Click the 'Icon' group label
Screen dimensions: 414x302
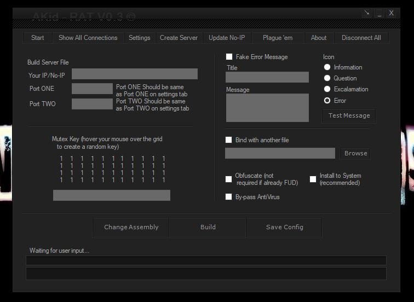pyautogui.click(x=329, y=57)
